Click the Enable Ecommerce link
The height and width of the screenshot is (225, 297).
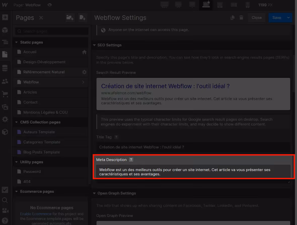pos(36,214)
